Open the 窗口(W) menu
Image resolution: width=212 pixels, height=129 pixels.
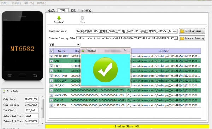(x=29, y=3)
